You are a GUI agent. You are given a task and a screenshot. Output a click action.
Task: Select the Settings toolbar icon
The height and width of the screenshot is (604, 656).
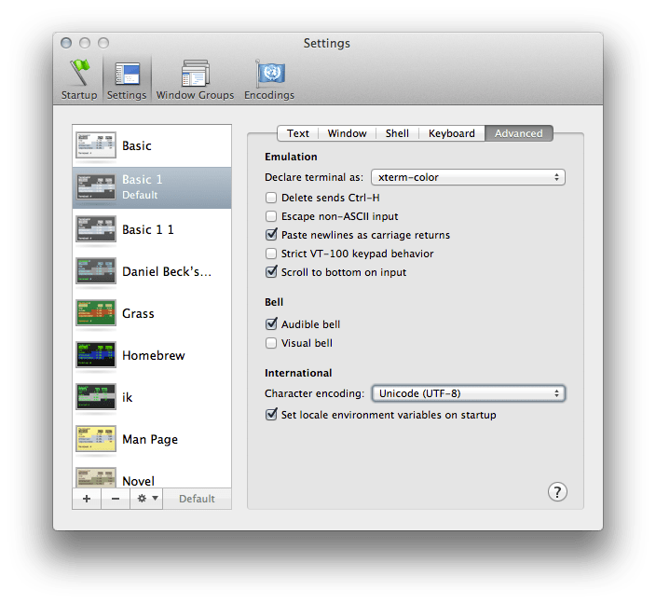pyautogui.click(x=127, y=79)
